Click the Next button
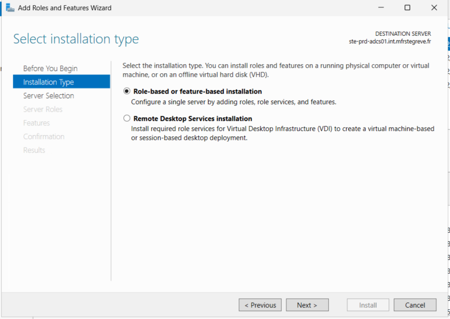This screenshot has height=319, width=450. (307, 305)
